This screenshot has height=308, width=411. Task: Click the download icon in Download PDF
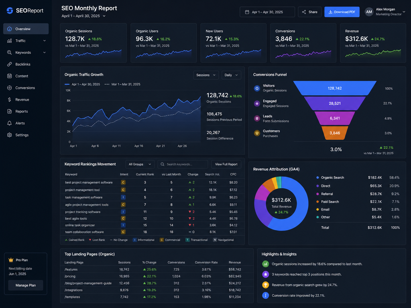330,12
